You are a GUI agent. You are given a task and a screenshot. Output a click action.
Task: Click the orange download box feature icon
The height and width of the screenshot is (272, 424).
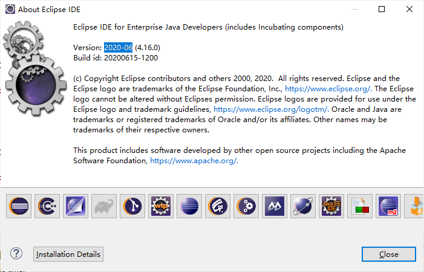[414, 206]
